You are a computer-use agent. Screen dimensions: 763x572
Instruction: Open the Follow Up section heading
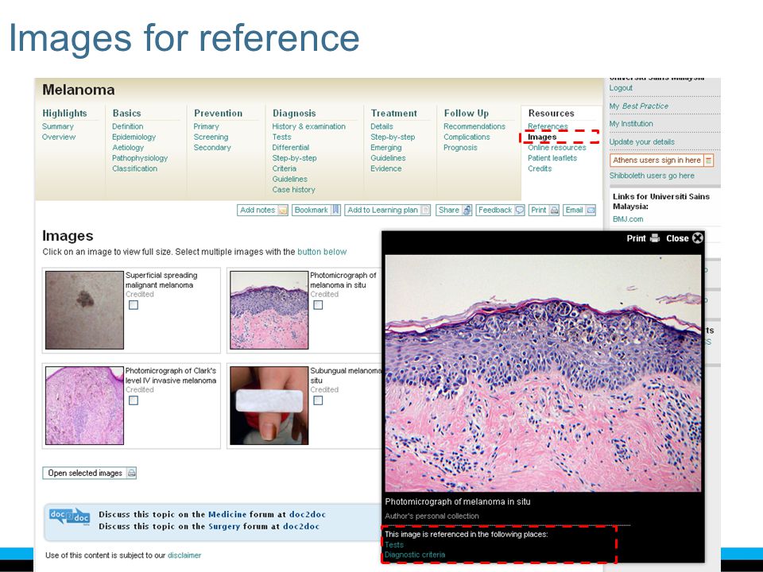(x=467, y=114)
